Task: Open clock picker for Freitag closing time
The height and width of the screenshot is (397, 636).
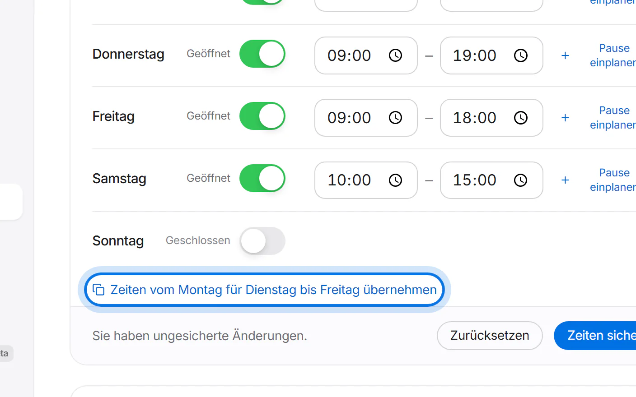Action: pos(521,118)
